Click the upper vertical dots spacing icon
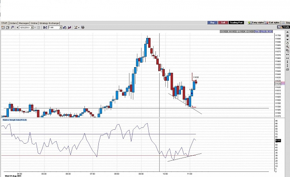This screenshot has width=290, height=177. pos(287,62)
